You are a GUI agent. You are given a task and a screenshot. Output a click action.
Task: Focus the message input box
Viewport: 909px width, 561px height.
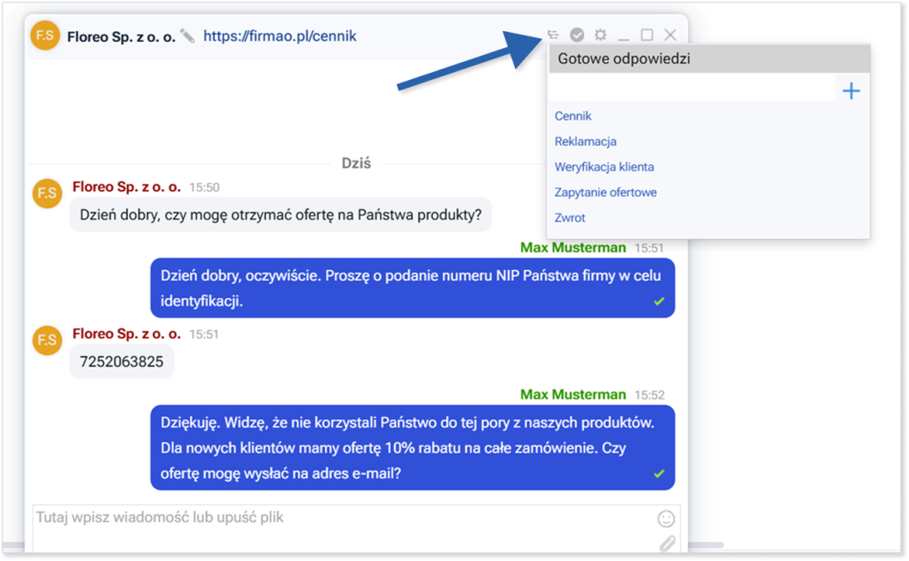[337, 528]
